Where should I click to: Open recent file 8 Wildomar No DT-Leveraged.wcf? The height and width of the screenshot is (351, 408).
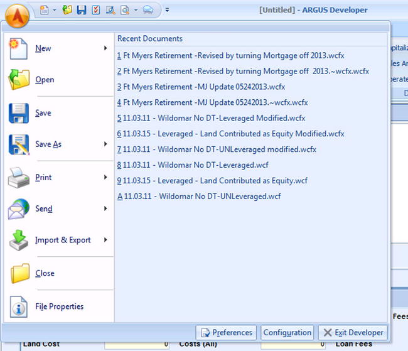click(193, 165)
